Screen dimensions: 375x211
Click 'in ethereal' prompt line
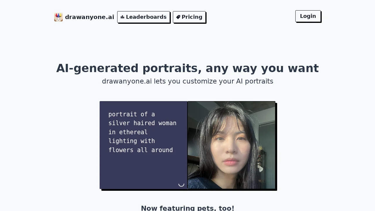coord(128,132)
